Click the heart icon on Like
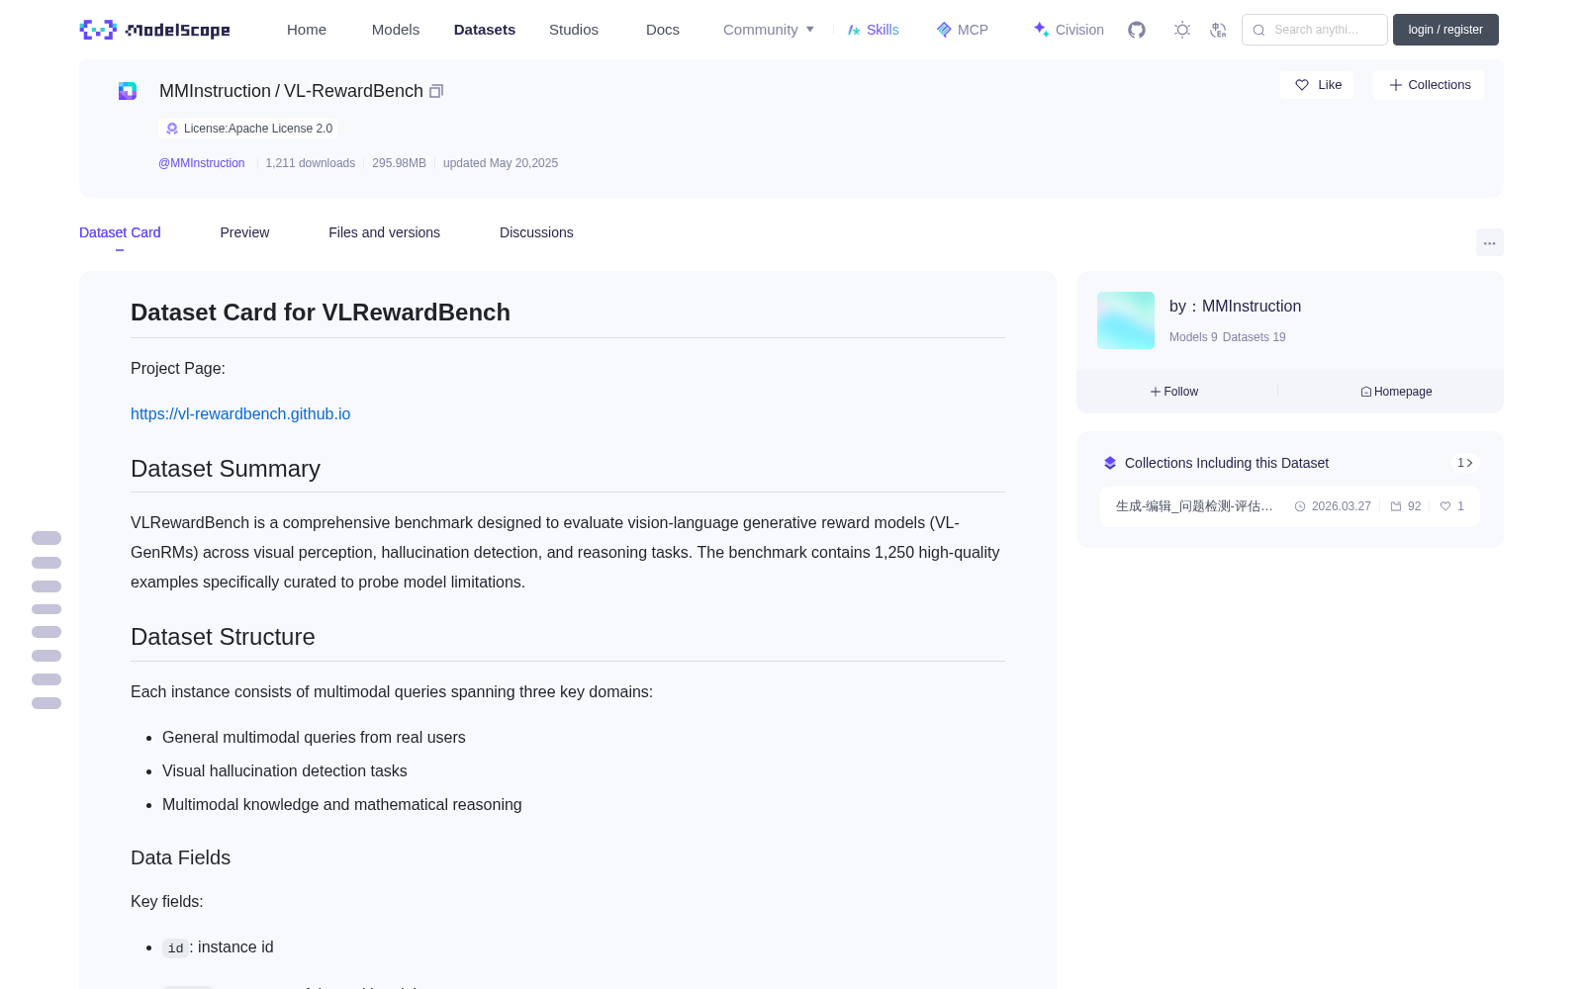This screenshot has width=1583, height=989. tap(1302, 85)
